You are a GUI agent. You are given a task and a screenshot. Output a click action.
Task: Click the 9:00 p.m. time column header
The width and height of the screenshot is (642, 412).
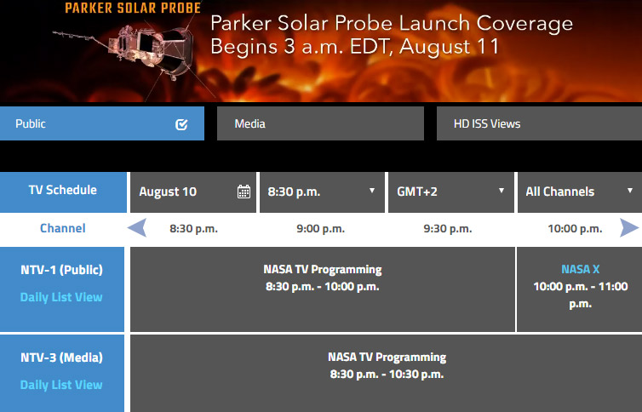click(321, 228)
